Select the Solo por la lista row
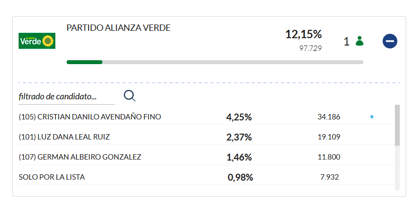This screenshot has width=413, height=209. pyautogui.click(x=207, y=177)
